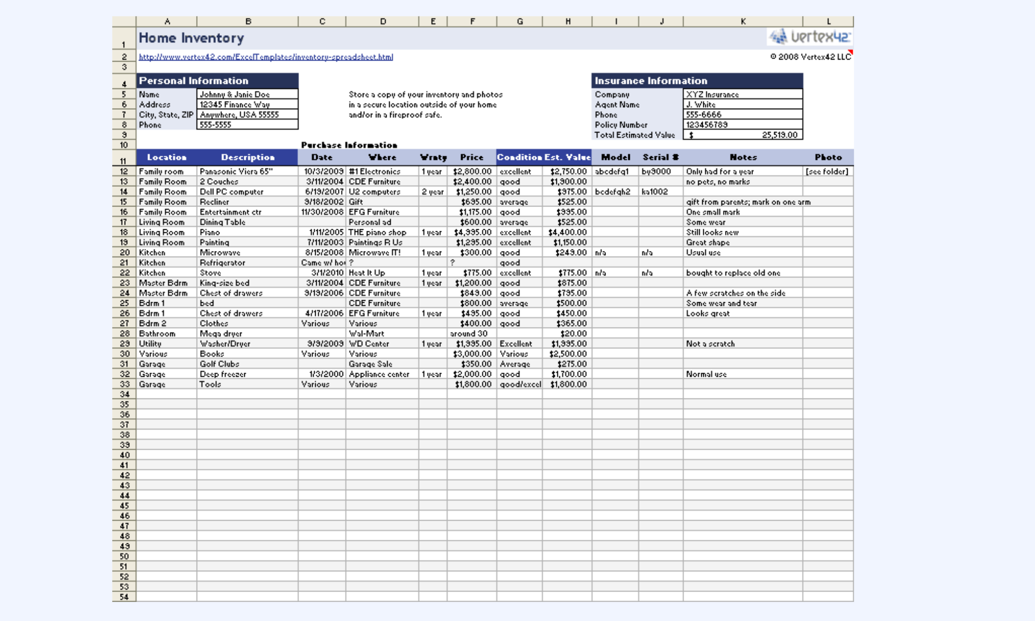1035x621 pixels.
Task: Click the personal Phone value '555-5555'
Action: 247,125
